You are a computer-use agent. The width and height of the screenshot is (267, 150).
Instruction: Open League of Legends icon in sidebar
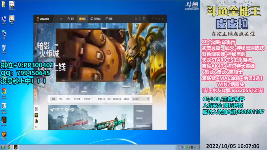[x=36, y=121]
